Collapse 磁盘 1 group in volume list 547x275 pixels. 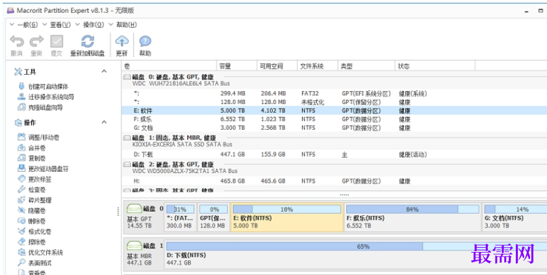128,138
